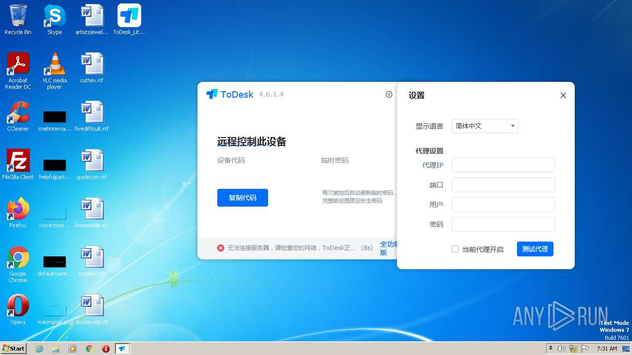The image size is (632, 355).
Task: Open Windows Explorer folder from taskbar
Action: pyautogui.click(x=56, y=349)
